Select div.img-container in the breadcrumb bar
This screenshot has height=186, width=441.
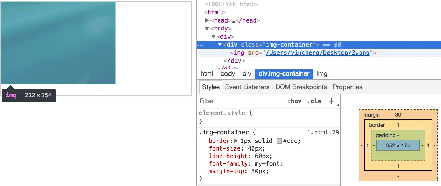click(284, 74)
